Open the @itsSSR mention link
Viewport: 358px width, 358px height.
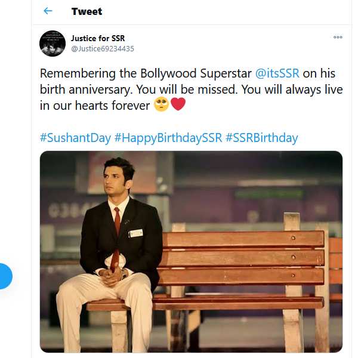pos(277,74)
